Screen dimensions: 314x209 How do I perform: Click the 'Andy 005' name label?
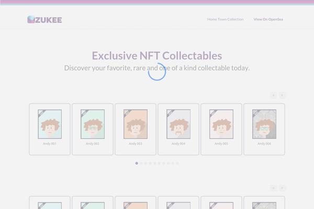click(x=221, y=144)
